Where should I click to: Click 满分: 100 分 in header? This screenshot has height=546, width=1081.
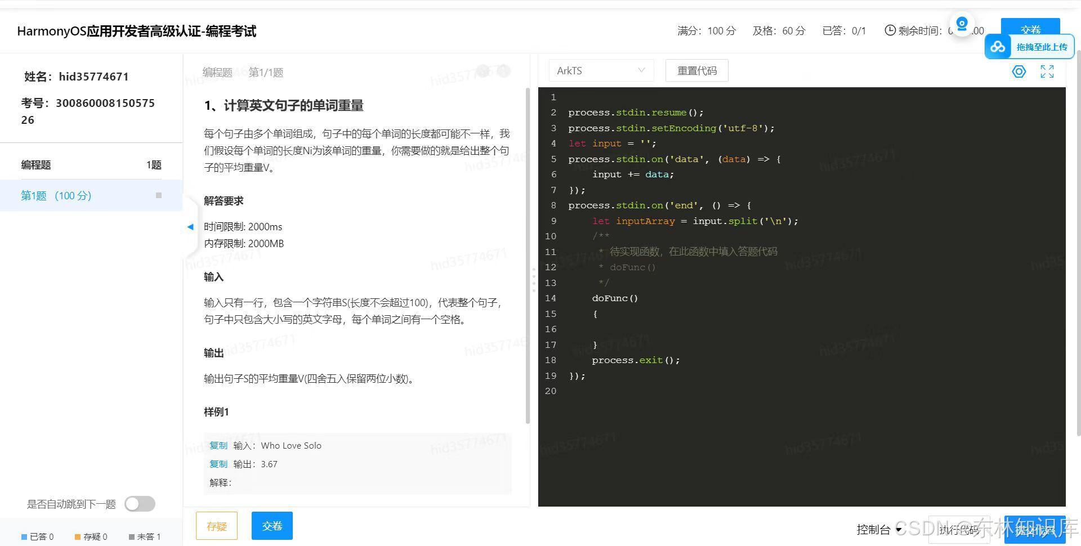click(707, 30)
